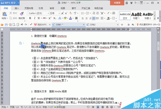Click the character shading A icon
The width and height of the screenshot is (161, 109).
[x=76, y=18]
